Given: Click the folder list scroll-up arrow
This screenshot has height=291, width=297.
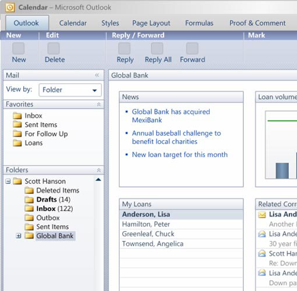Looking at the screenshot, I should pos(98,180).
